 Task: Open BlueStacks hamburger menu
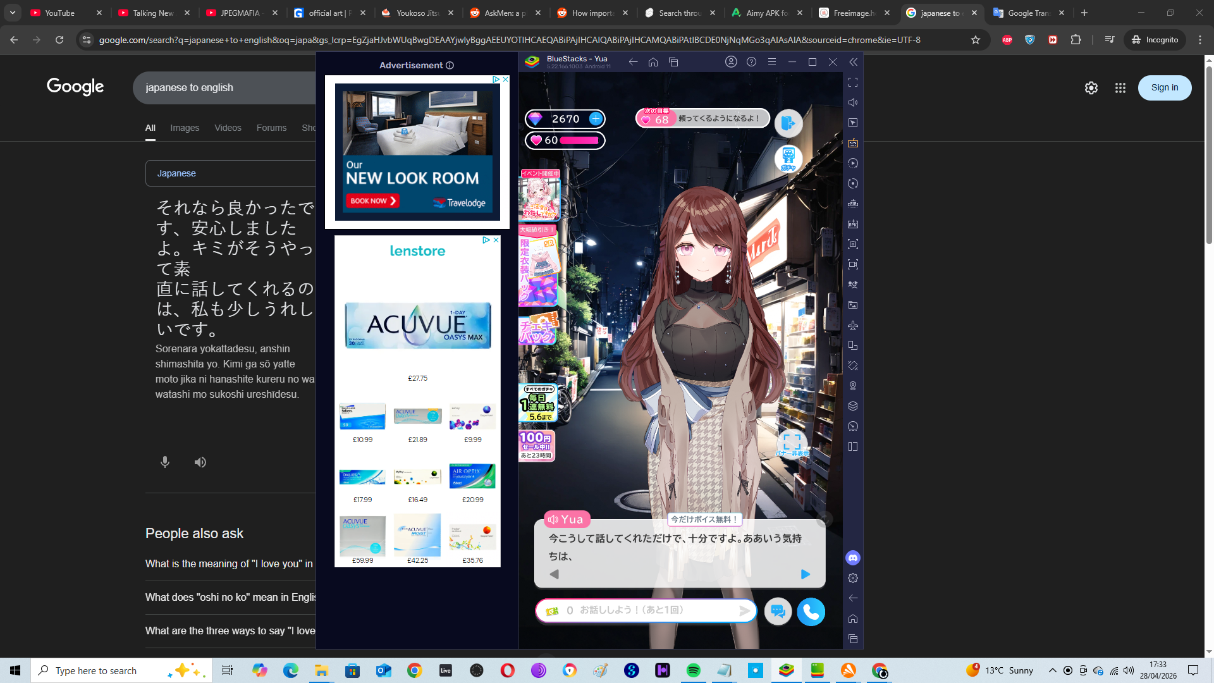pyautogui.click(x=771, y=62)
